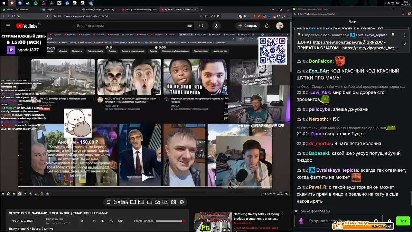This screenshot has width=412, height=232.
Task: Click the purple microphone icon in chat box
Action: click(x=301, y=221)
